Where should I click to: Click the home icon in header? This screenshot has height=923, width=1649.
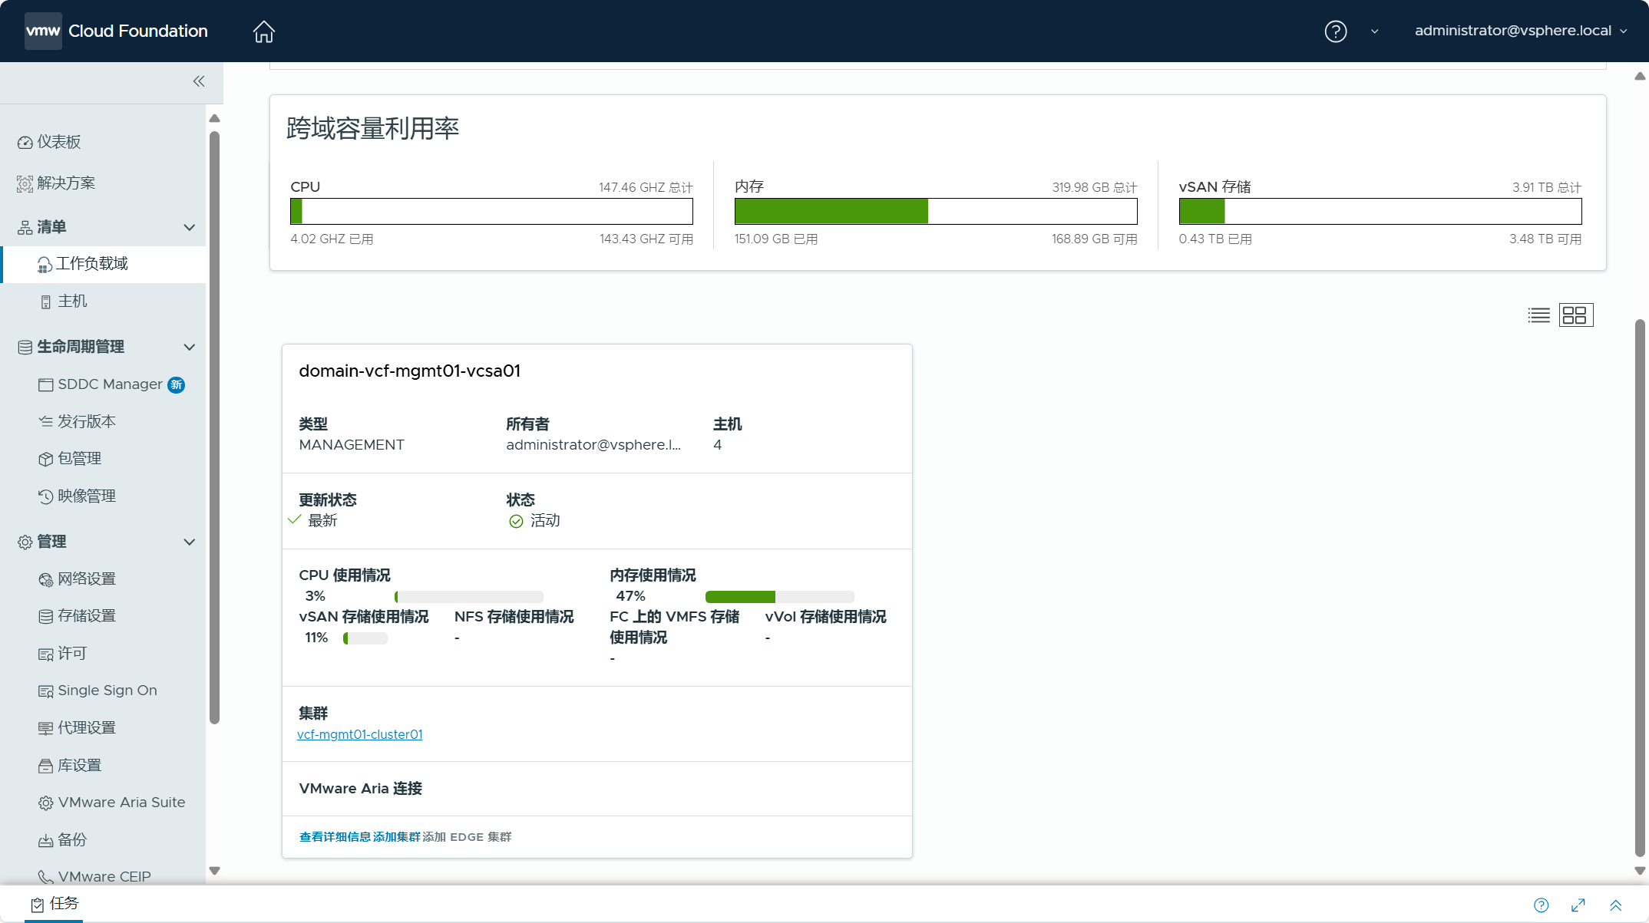[263, 31]
